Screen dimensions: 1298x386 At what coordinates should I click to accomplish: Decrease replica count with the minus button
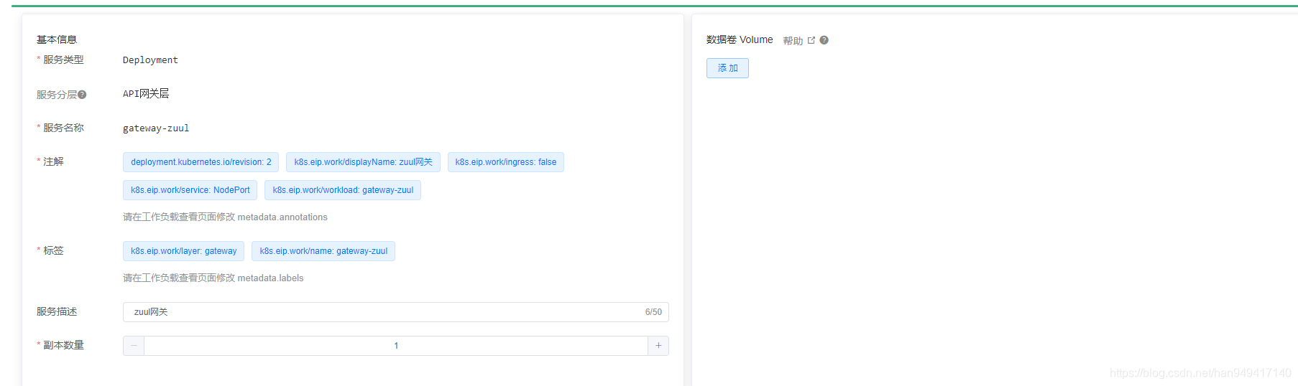(134, 346)
